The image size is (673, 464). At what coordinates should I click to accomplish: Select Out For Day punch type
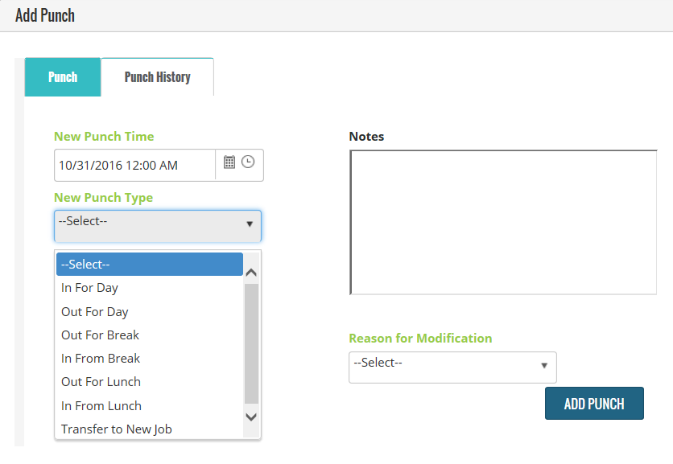click(95, 312)
